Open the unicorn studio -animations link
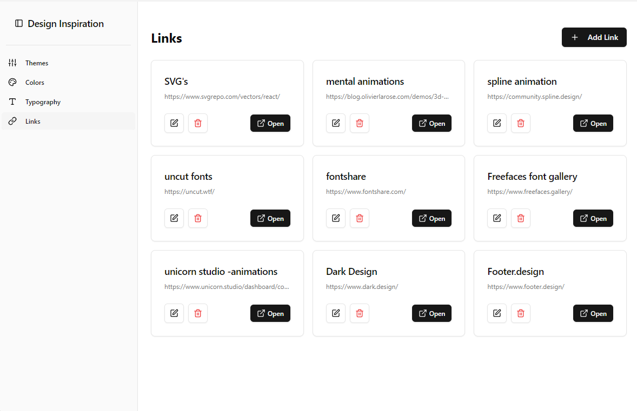This screenshot has width=637, height=411. point(270,313)
